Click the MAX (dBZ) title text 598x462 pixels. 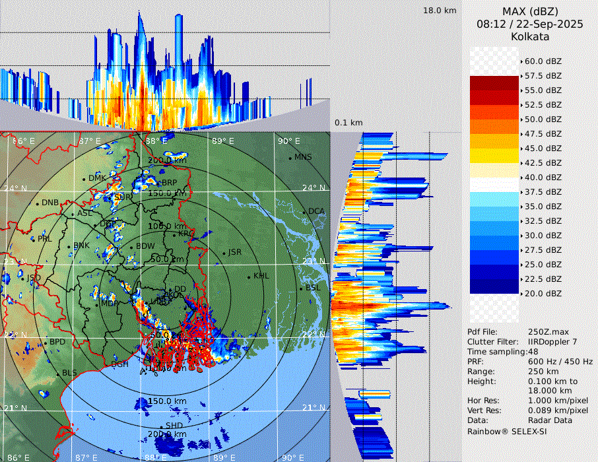point(529,11)
